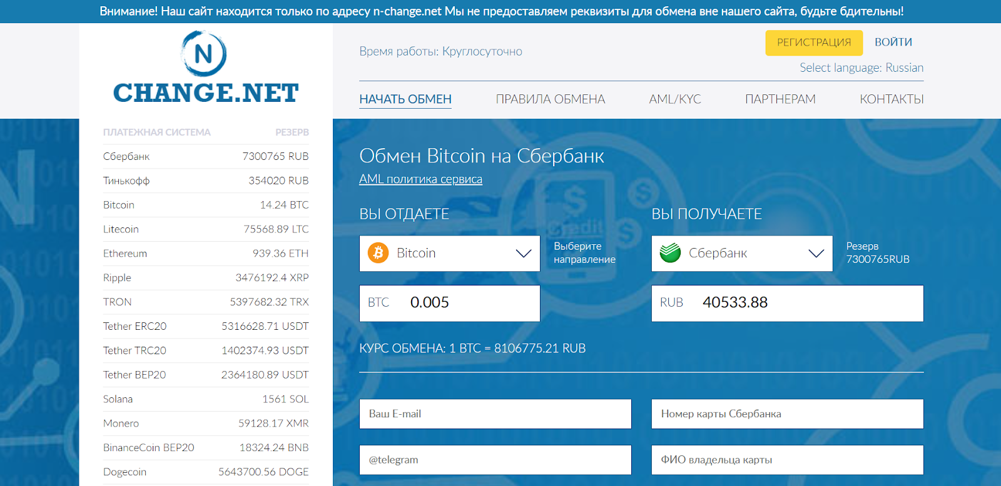1001x486 pixels.
Task: Select Monero in the reserve list
Action: [206, 424]
